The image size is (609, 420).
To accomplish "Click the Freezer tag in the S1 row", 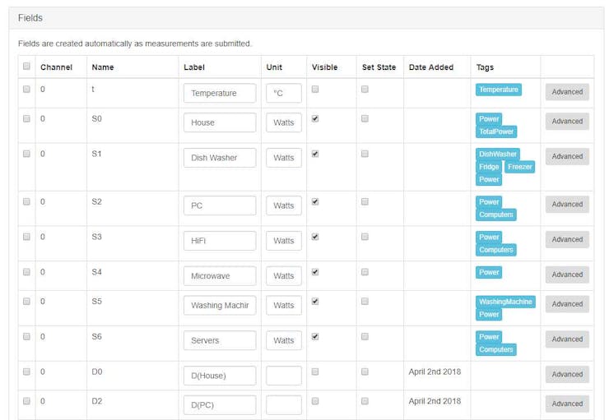I will pyautogui.click(x=519, y=167).
